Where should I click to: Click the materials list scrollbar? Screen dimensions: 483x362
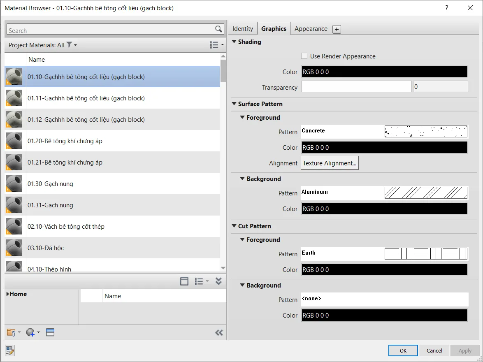[x=223, y=71]
